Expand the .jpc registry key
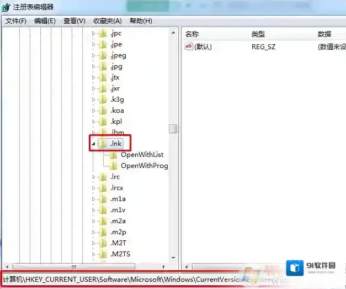This screenshot has width=346, height=289. point(94,33)
